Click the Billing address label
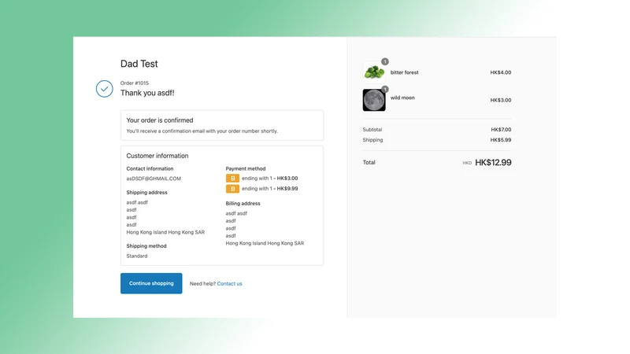The height and width of the screenshot is (354, 630). [x=243, y=204]
